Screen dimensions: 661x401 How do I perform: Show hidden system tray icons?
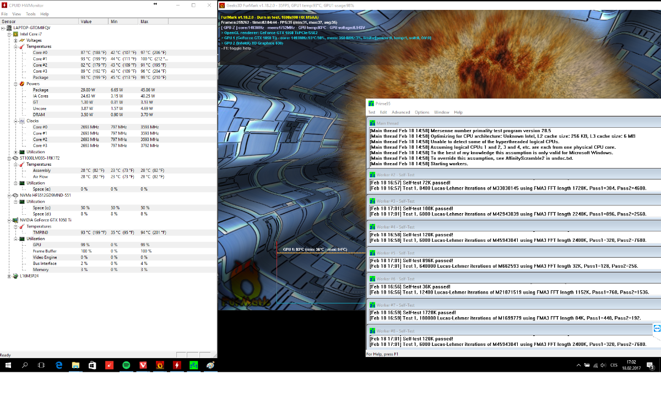click(578, 365)
